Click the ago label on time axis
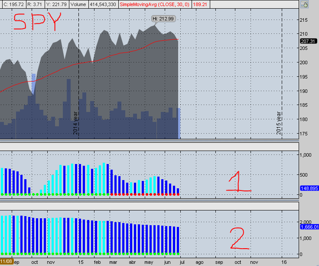Image resolution: width=319 pixels, height=266 pixels. click(x=199, y=262)
